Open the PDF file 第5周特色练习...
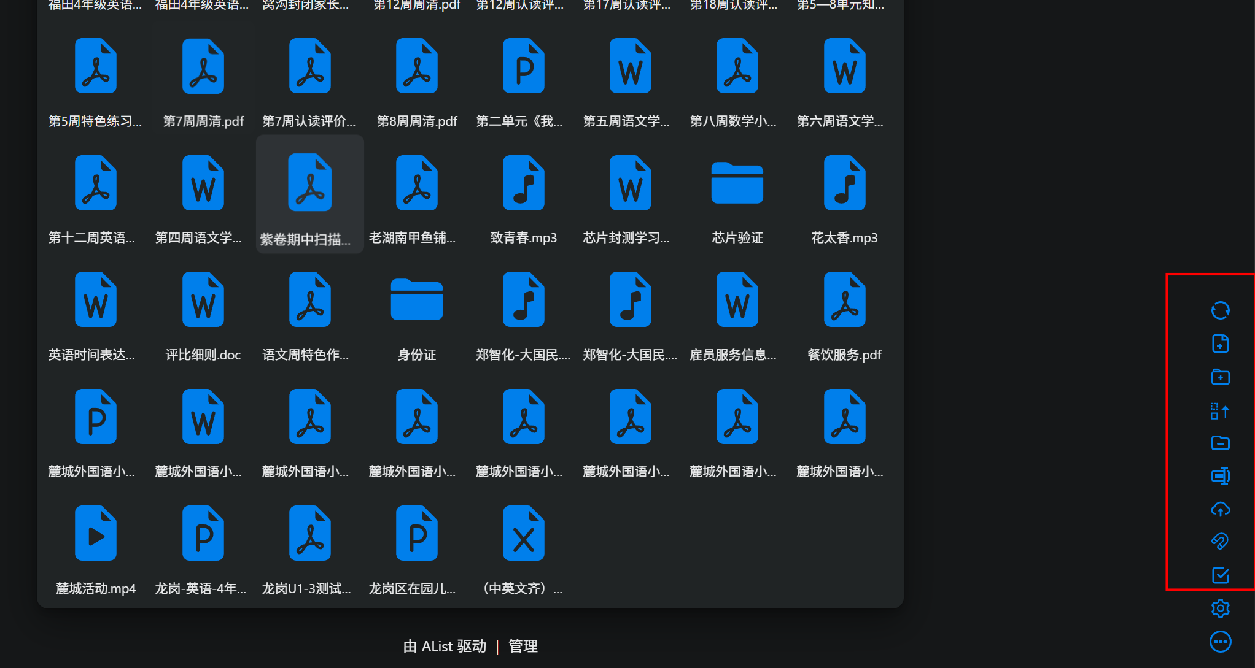 (95, 82)
